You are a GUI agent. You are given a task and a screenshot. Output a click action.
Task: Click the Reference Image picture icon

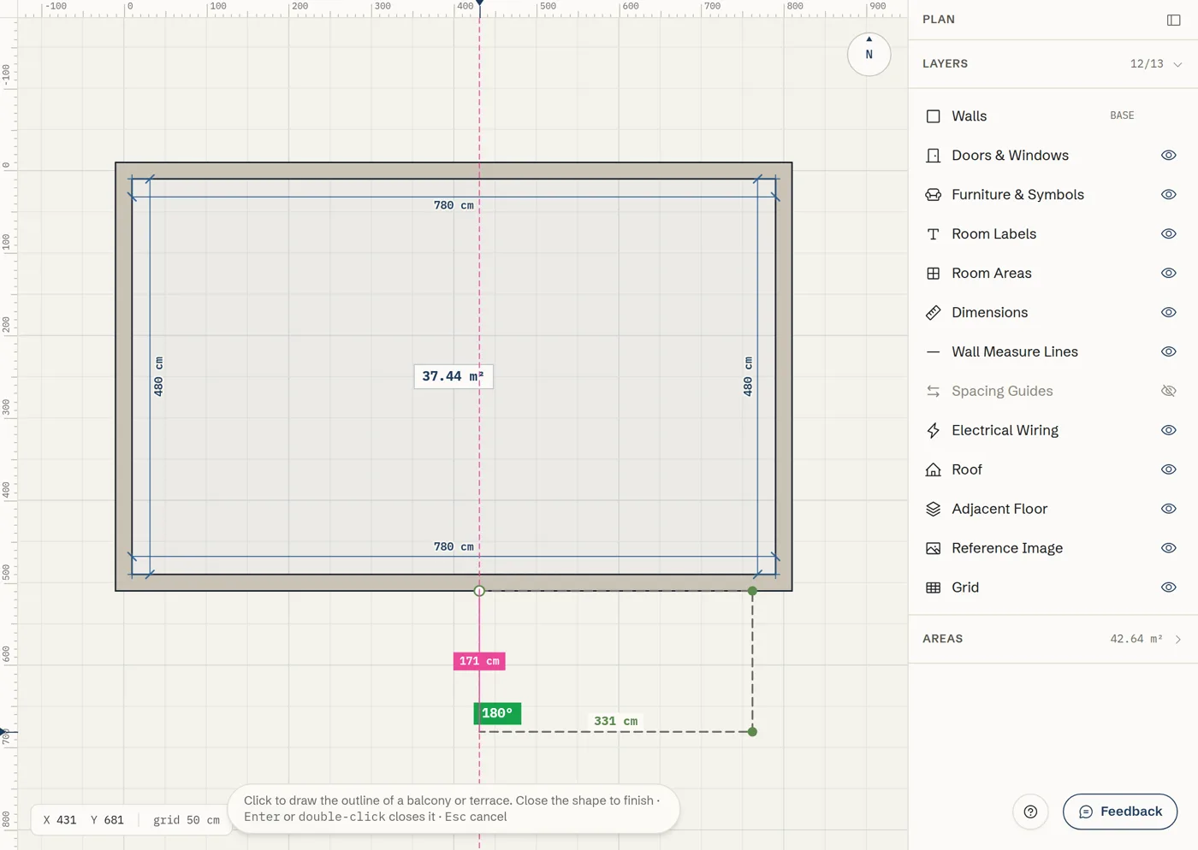933,549
